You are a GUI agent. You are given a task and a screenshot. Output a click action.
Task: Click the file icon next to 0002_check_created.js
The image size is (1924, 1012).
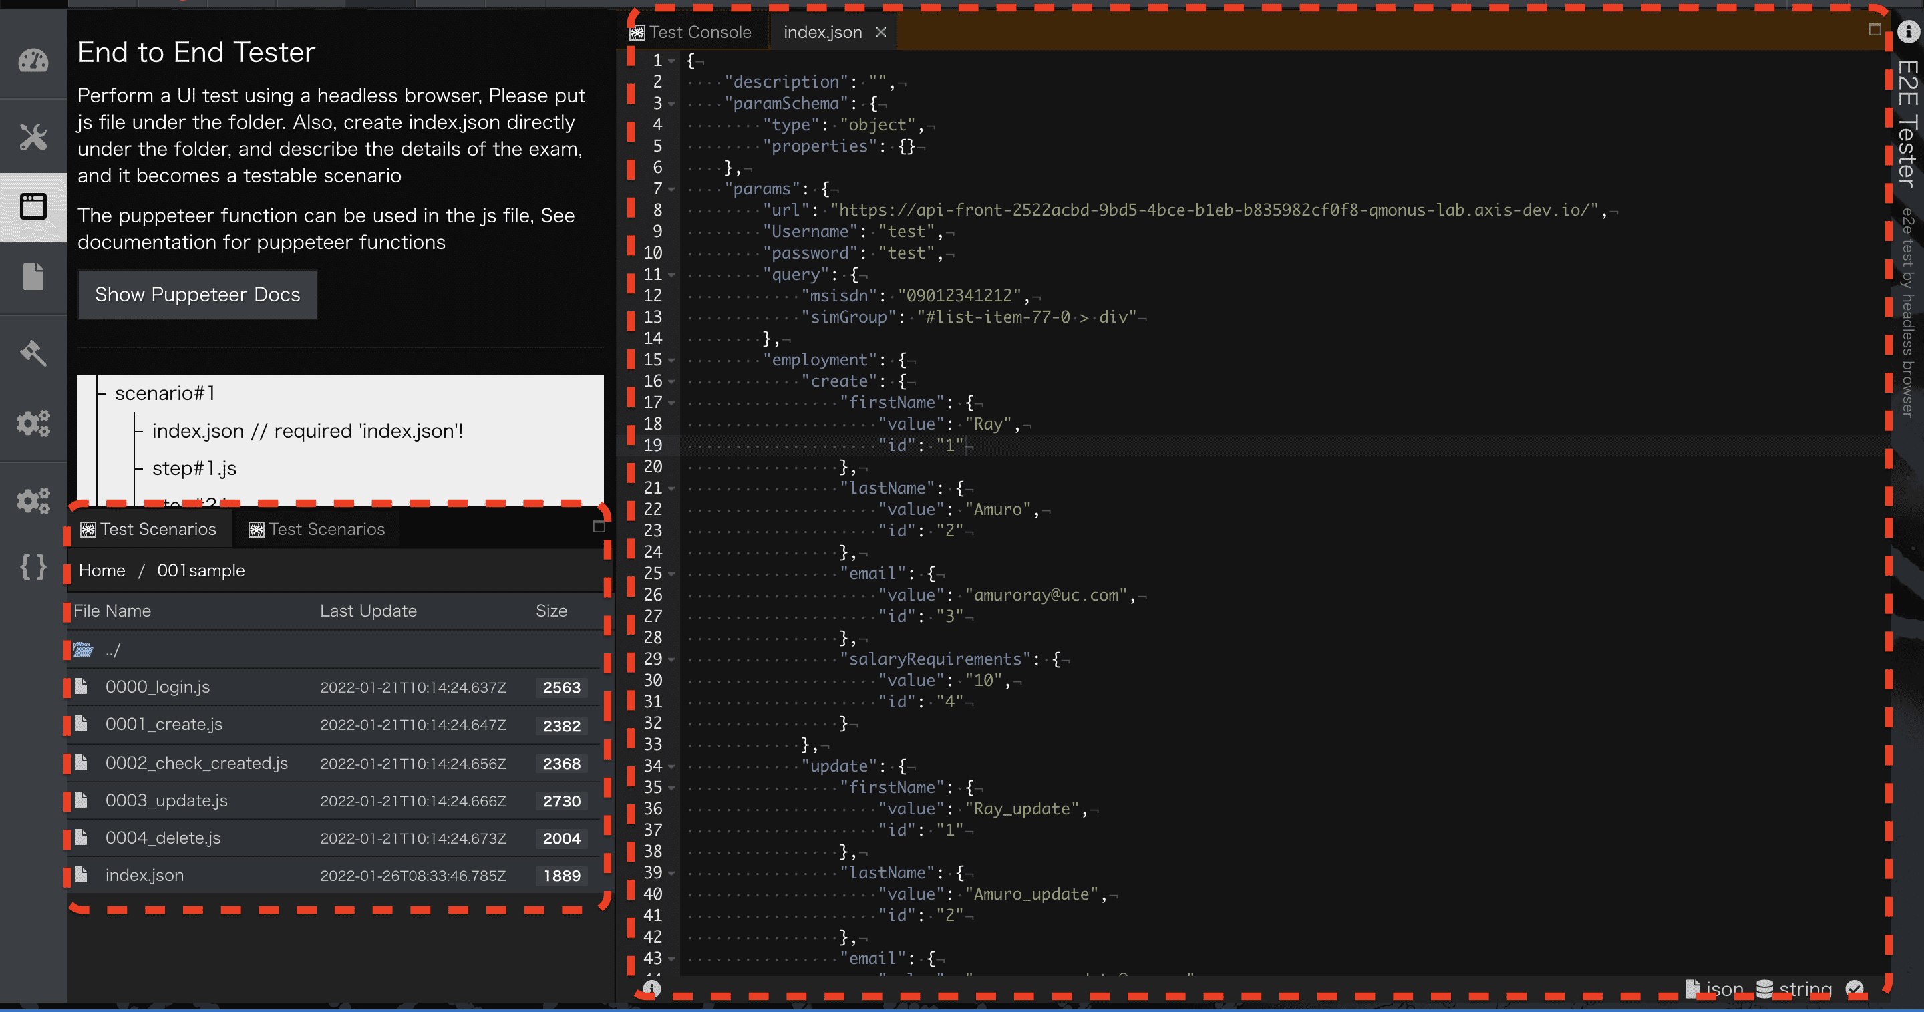click(82, 762)
